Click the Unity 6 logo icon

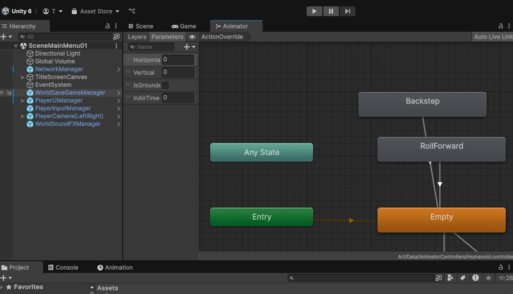pyautogui.click(x=5, y=11)
